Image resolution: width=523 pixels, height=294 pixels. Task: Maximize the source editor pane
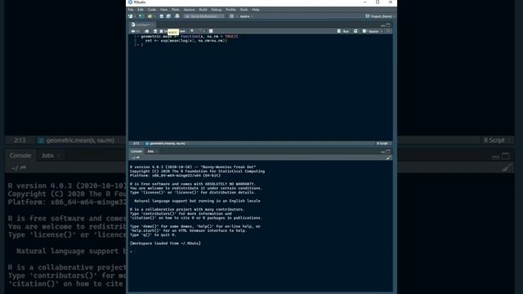(x=388, y=25)
